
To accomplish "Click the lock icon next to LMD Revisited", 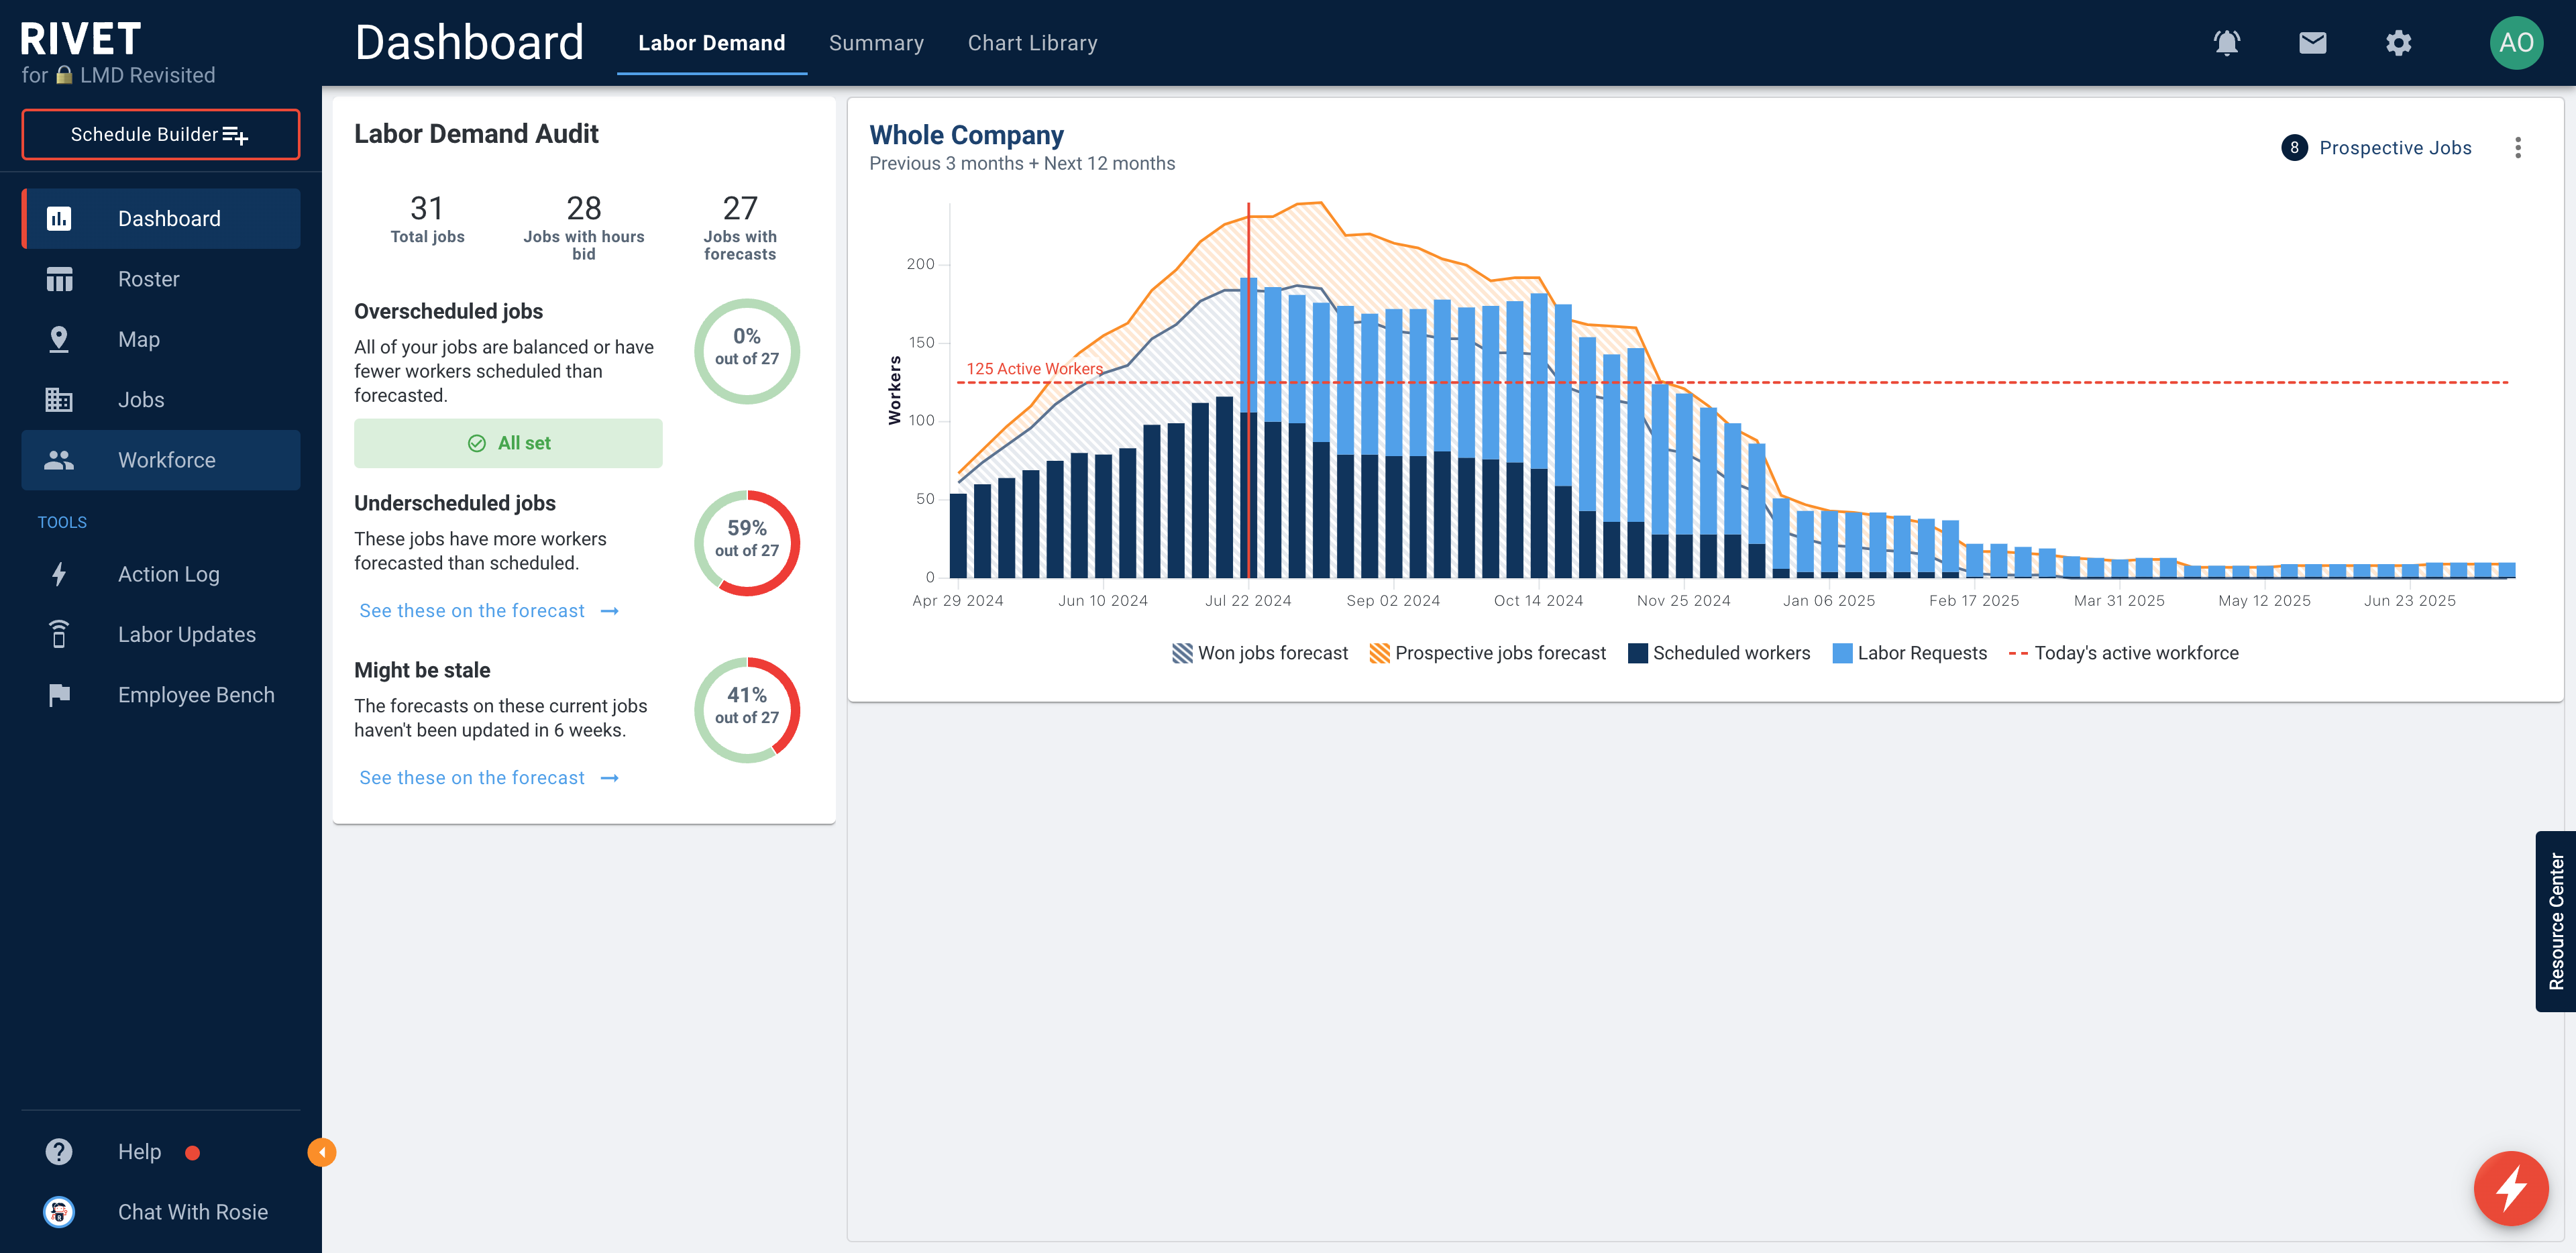I will point(64,75).
